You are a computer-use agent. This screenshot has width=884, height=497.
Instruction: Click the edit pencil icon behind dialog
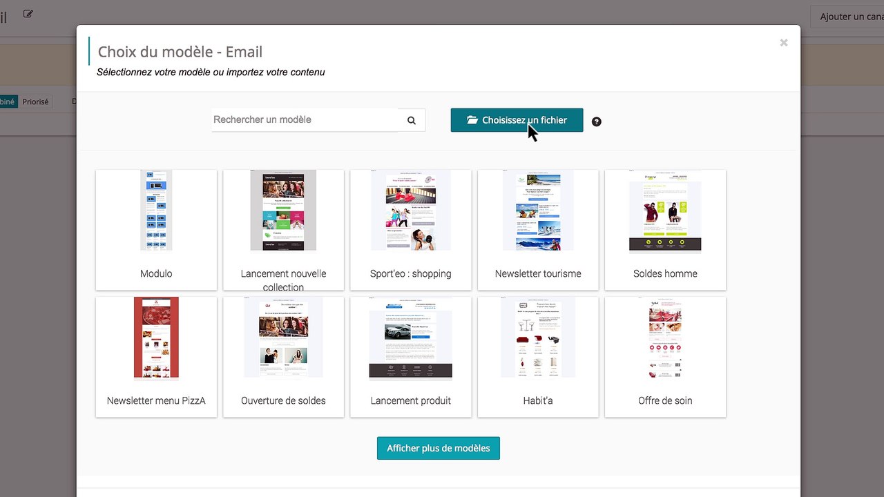click(x=28, y=14)
